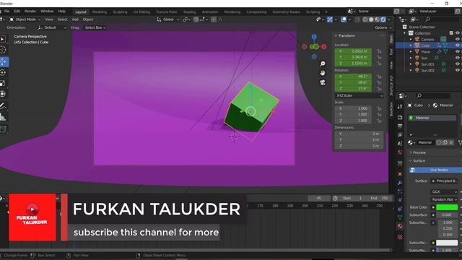Click the blue Z axis on navigation gizmo
This screenshot has width=462, height=260.
tap(314, 37)
